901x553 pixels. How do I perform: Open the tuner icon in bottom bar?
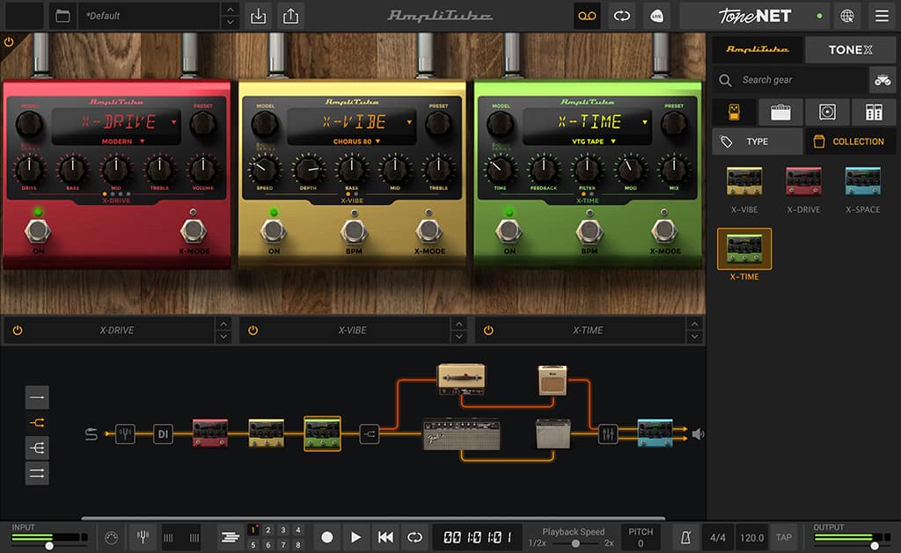pyautogui.click(x=142, y=537)
